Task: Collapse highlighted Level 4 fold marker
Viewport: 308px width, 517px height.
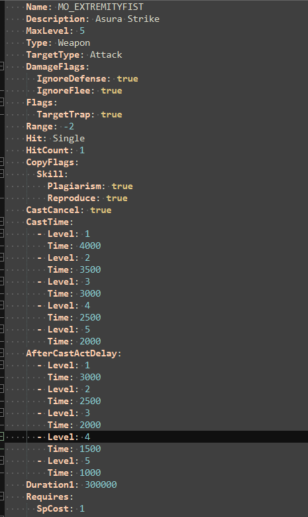Action: pyautogui.click(x=1, y=437)
